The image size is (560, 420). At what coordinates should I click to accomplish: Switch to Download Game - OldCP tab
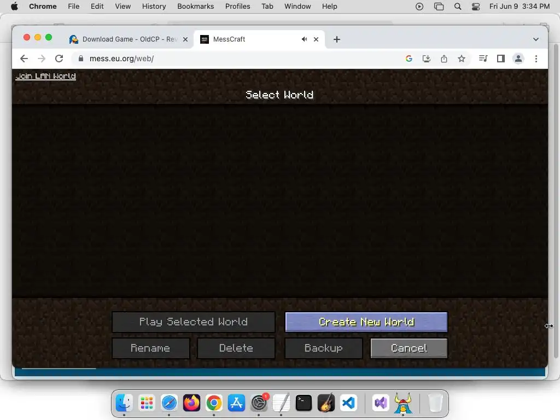tap(129, 39)
